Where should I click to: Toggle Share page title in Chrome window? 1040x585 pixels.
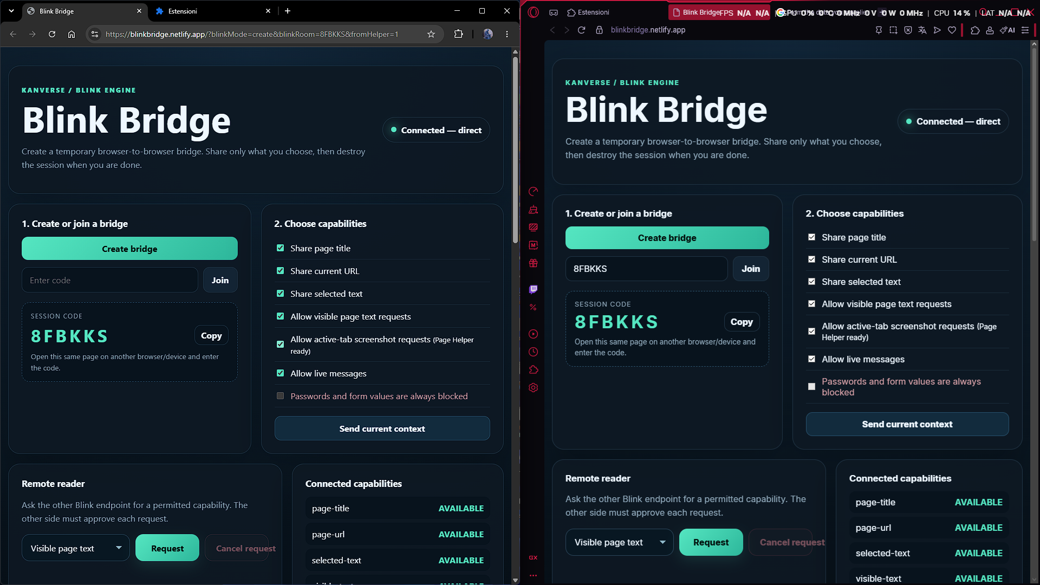(x=280, y=248)
